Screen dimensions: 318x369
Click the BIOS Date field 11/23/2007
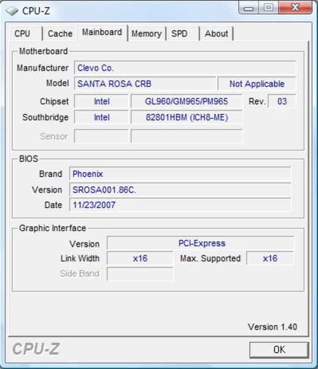(180, 205)
